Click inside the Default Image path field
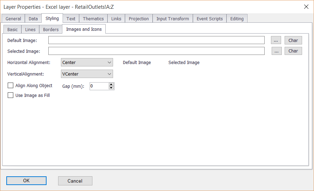The height and width of the screenshot is (191, 314). [156, 40]
